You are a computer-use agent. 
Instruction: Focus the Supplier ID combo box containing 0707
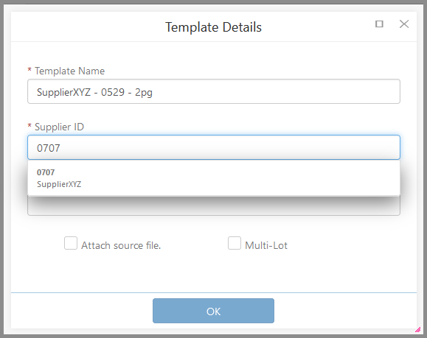click(x=214, y=147)
